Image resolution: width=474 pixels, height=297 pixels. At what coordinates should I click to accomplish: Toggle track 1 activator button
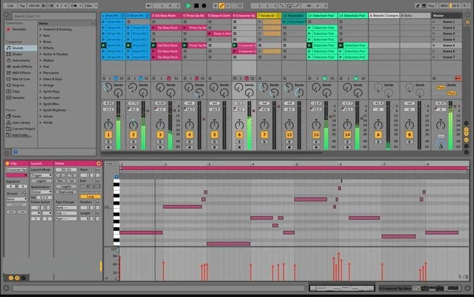pos(108,135)
